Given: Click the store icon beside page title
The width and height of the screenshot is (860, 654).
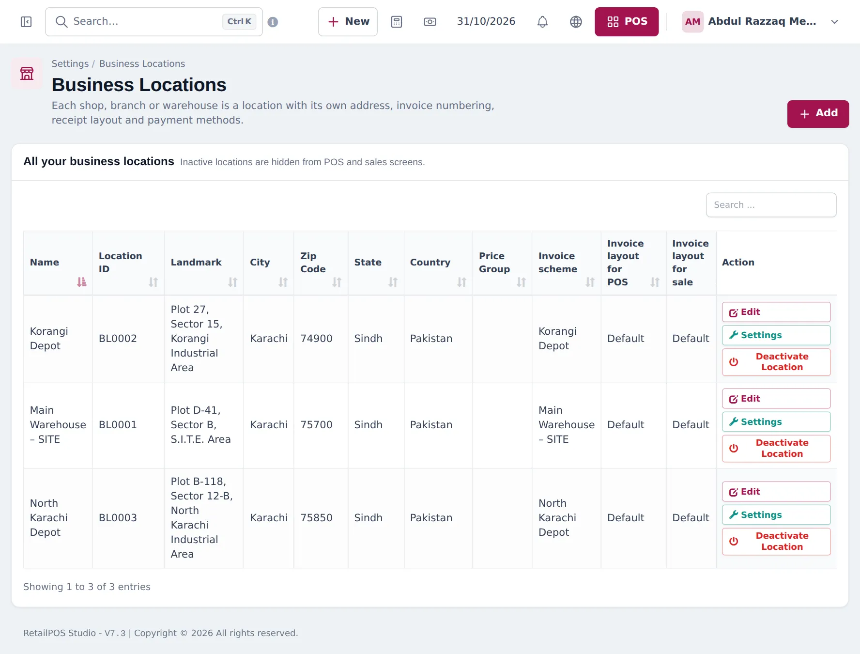Looking at the screenshot, I should [x=27, y=74].
